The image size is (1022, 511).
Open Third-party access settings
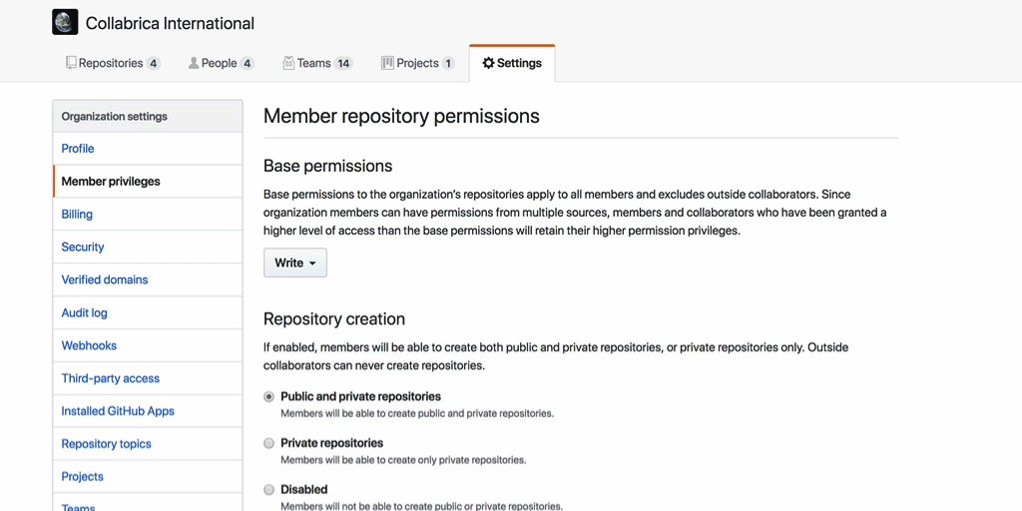coord(111,378)
